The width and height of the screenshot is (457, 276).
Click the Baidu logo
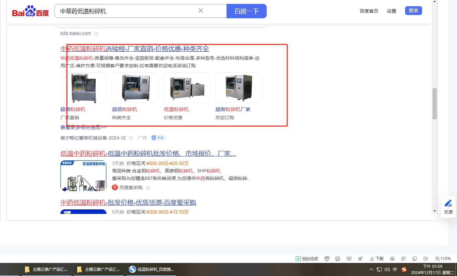[30, 11]
